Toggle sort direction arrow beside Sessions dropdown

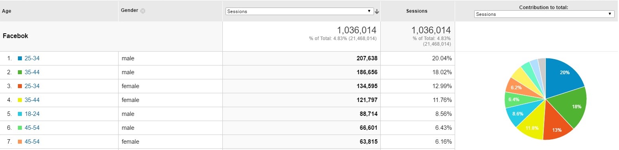tap(377, 12)
